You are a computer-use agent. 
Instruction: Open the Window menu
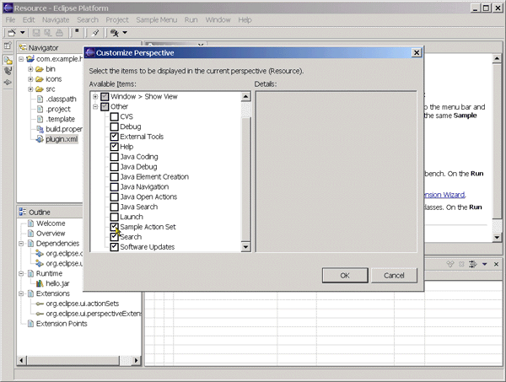pyautogui.click(x=218, y=20)
